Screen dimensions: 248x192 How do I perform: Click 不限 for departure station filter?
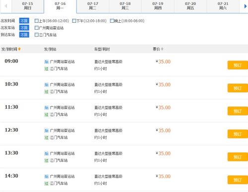tap(24, 28)
